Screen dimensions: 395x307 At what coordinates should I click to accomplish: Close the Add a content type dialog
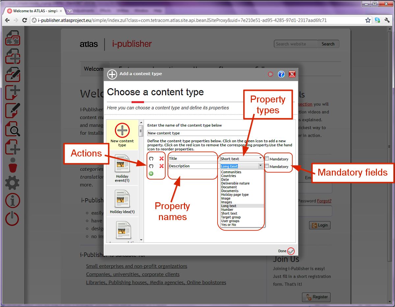[292, 74]
